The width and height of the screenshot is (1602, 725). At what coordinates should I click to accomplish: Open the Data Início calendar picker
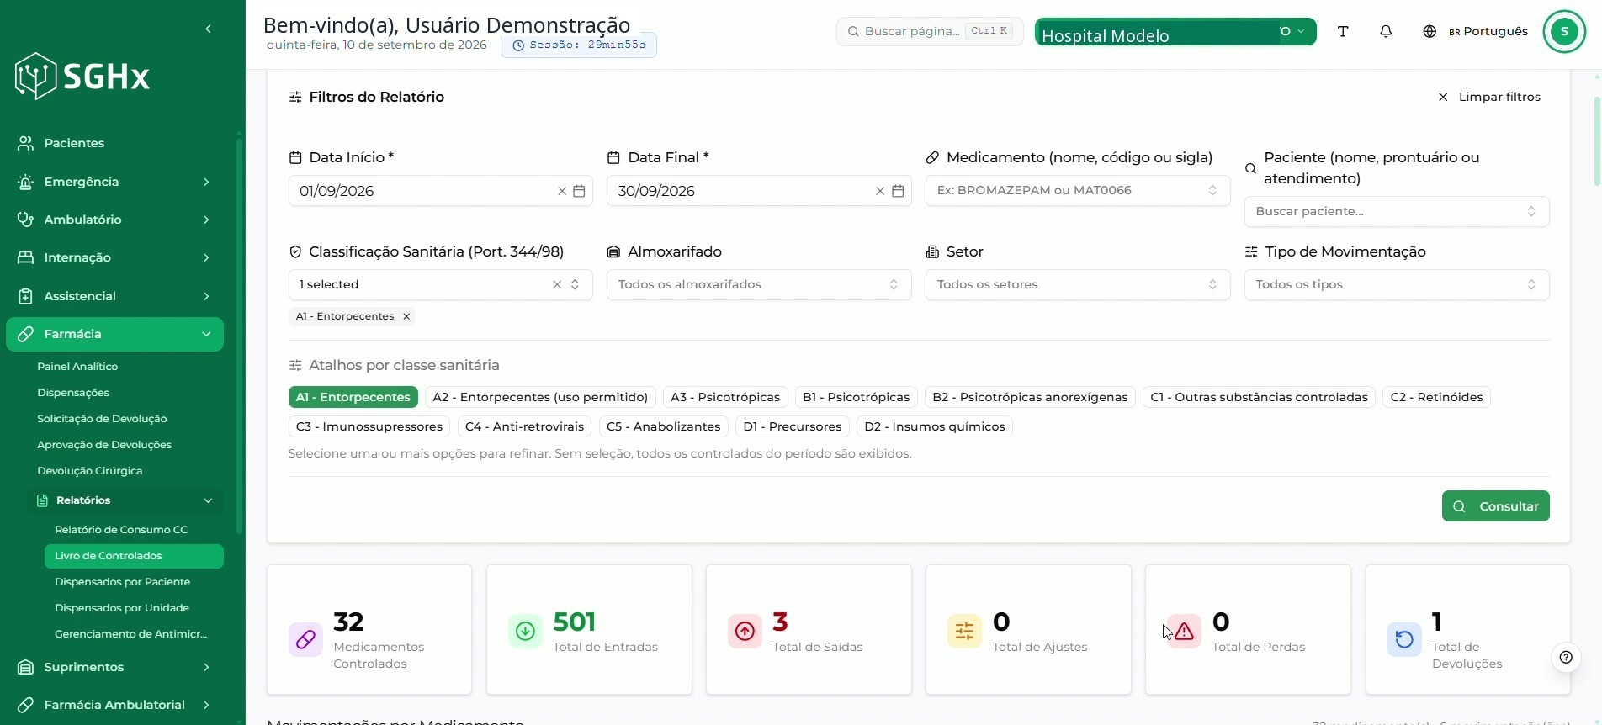click(x=579, y=191)
